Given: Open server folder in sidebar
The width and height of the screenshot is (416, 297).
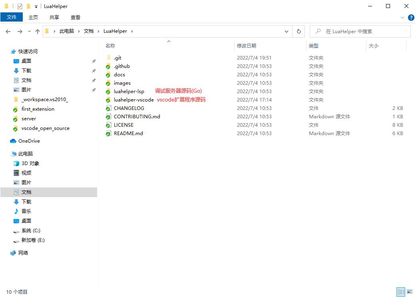Looking at the screenshot, I should tap(29, 119).
